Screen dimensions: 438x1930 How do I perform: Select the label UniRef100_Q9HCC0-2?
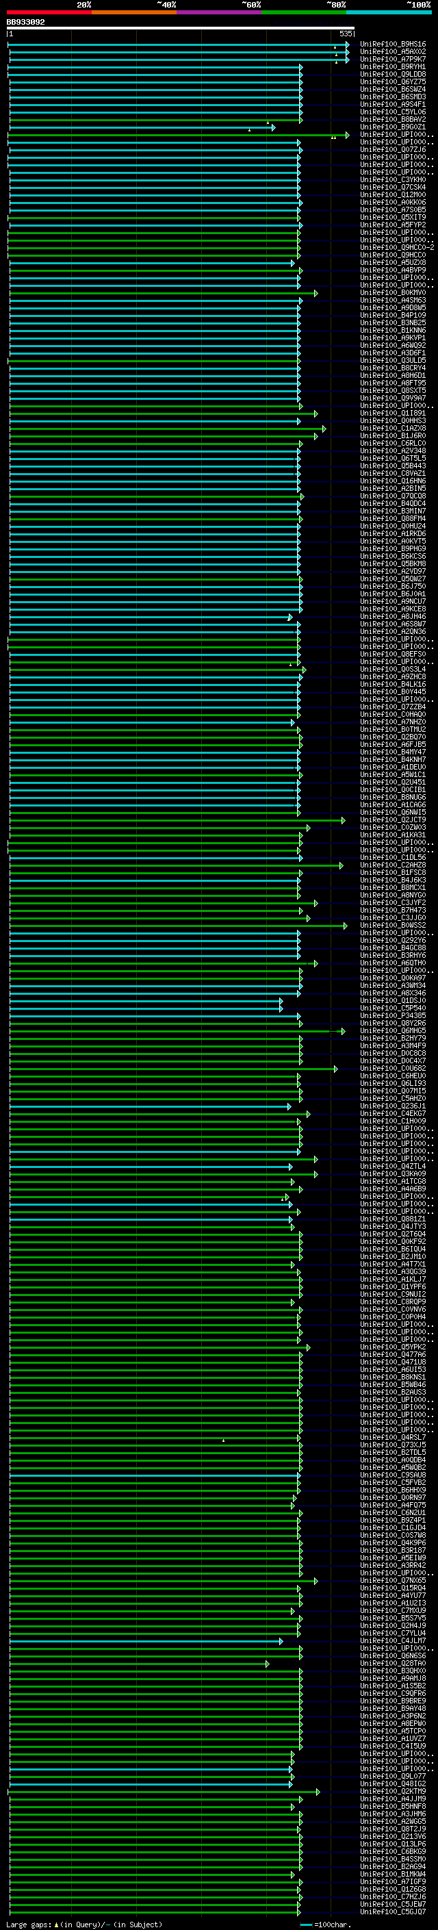[397, 247]
